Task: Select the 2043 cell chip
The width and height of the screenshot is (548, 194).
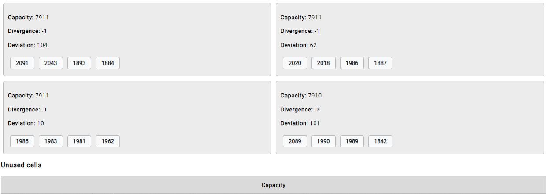Action: pos(51,63)
